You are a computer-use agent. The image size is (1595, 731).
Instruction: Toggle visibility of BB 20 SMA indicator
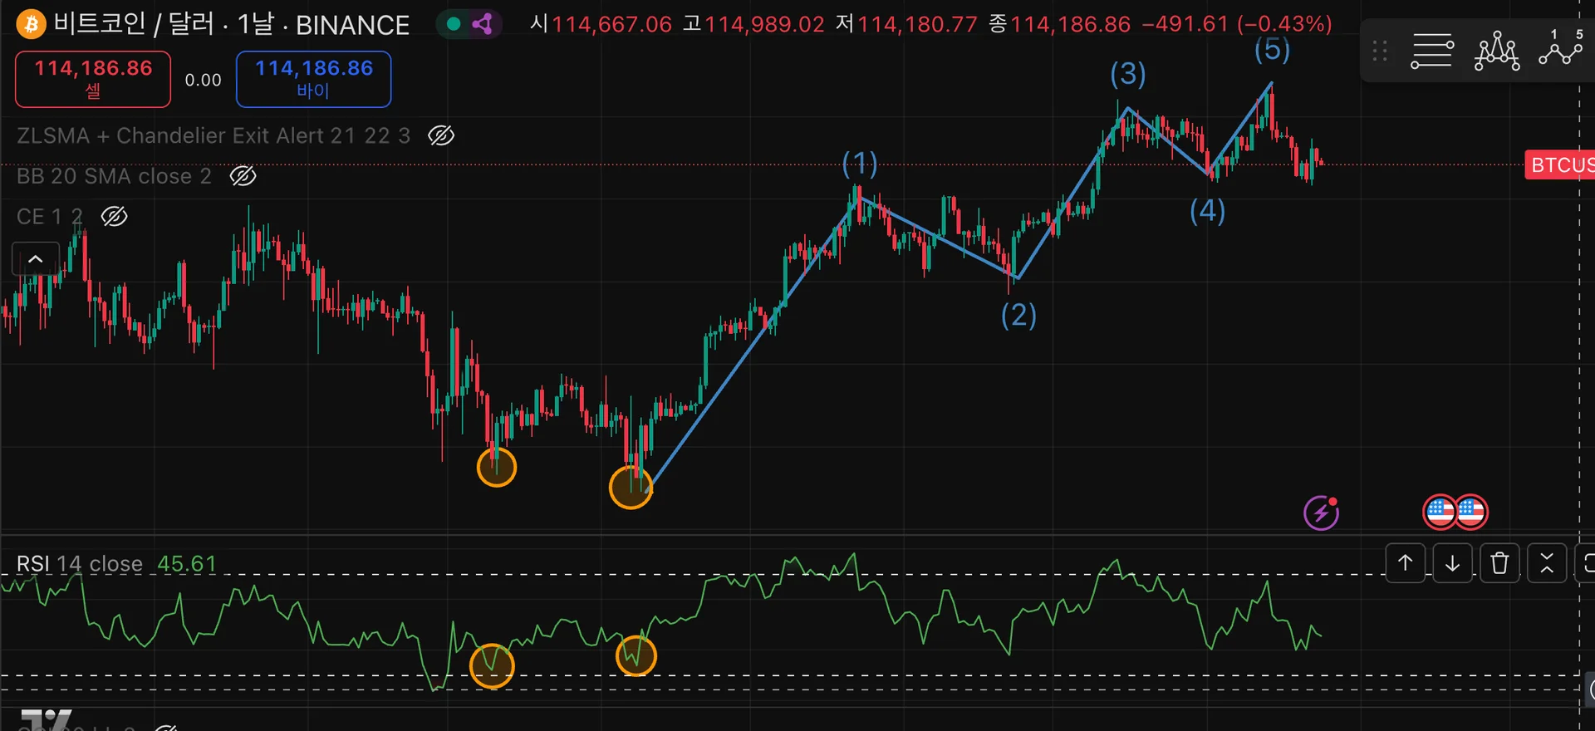(x=243, y=176)
